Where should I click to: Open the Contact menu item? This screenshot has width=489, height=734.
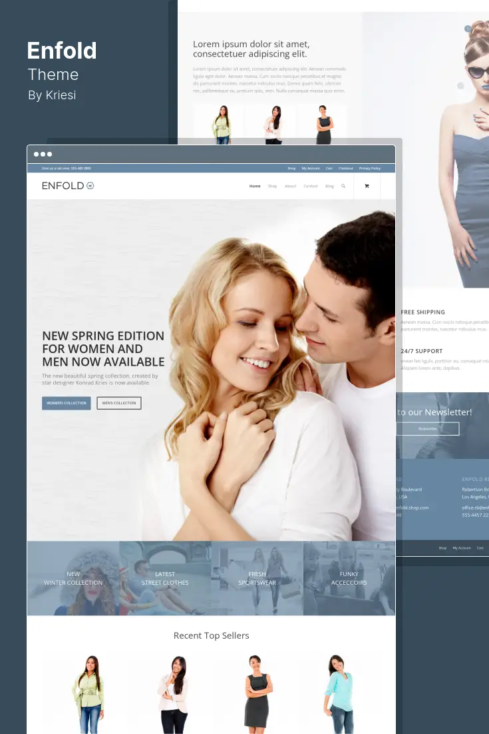[x=311, y=186]
